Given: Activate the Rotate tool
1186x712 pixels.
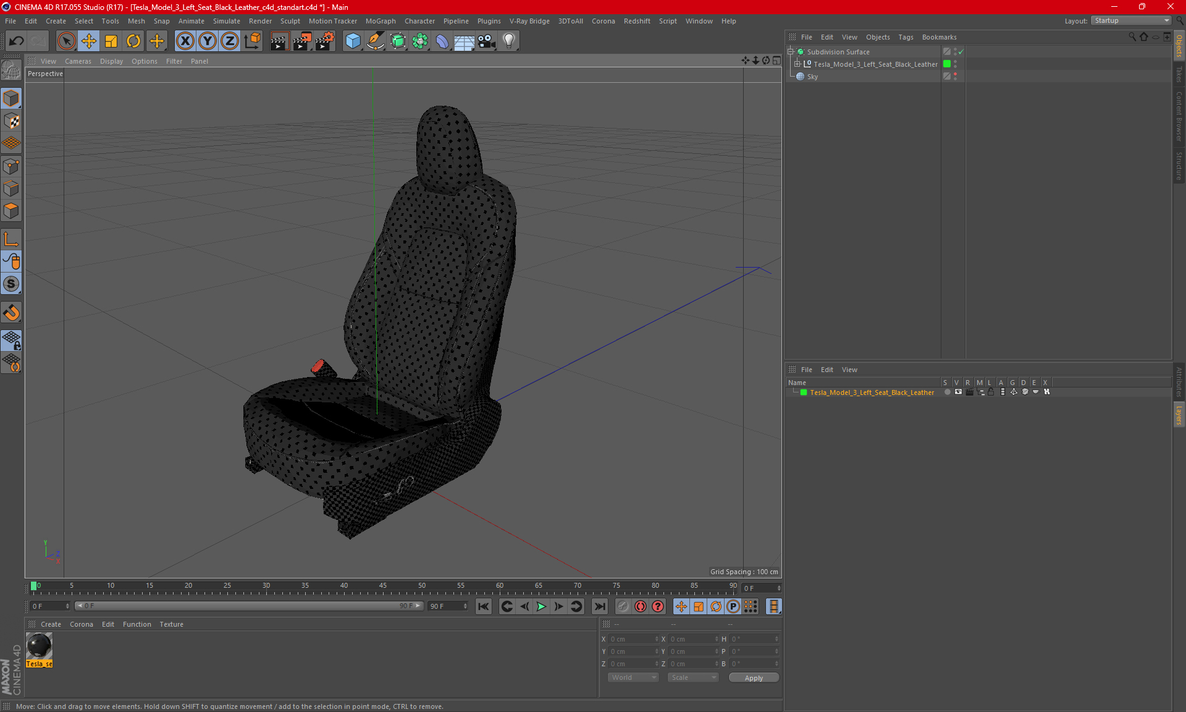Looking at the screenshot, I should [x=133, y=41].
